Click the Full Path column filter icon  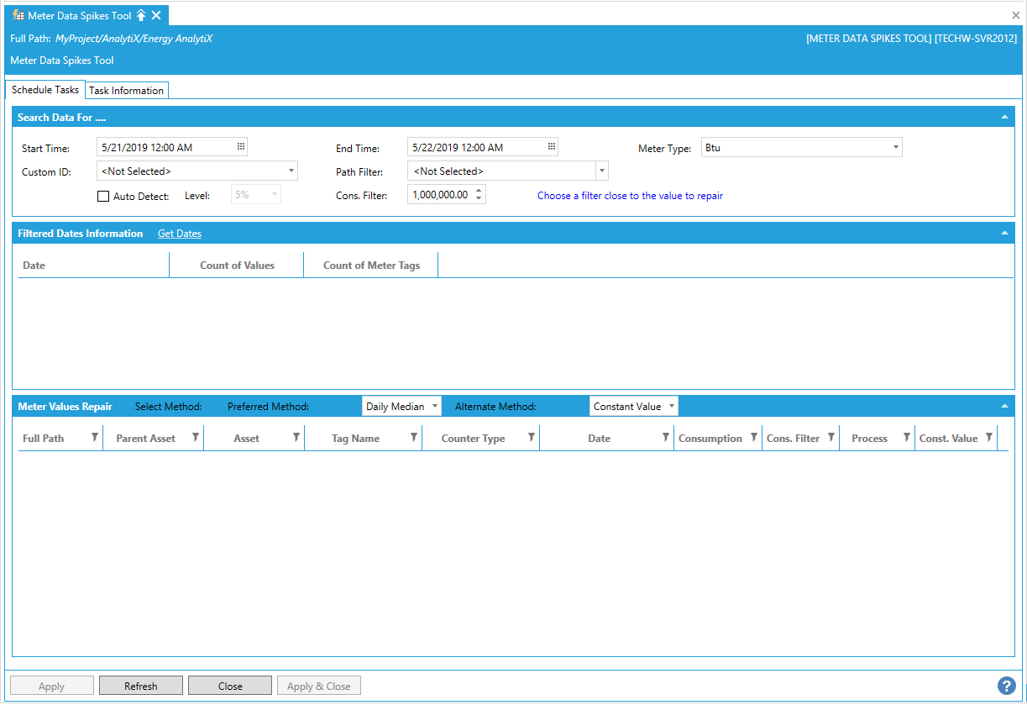click(94, 438)
